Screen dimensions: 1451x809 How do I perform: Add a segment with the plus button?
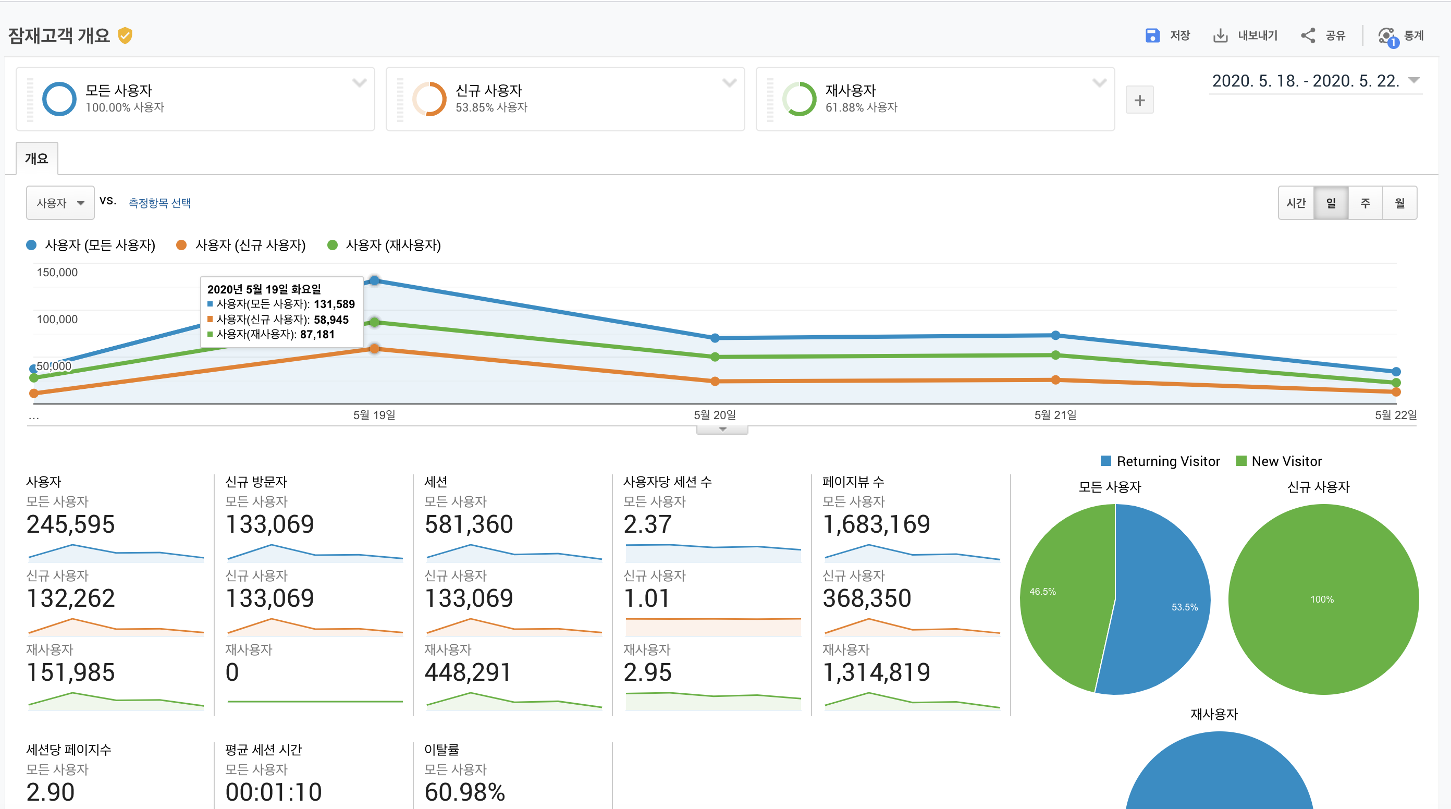[1139, 100]
